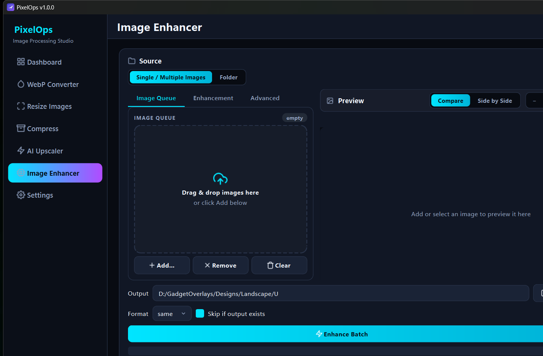
Task: Click the PixelOps app icon in title bar
Action: pyautogui.click(x=11, y=7)
